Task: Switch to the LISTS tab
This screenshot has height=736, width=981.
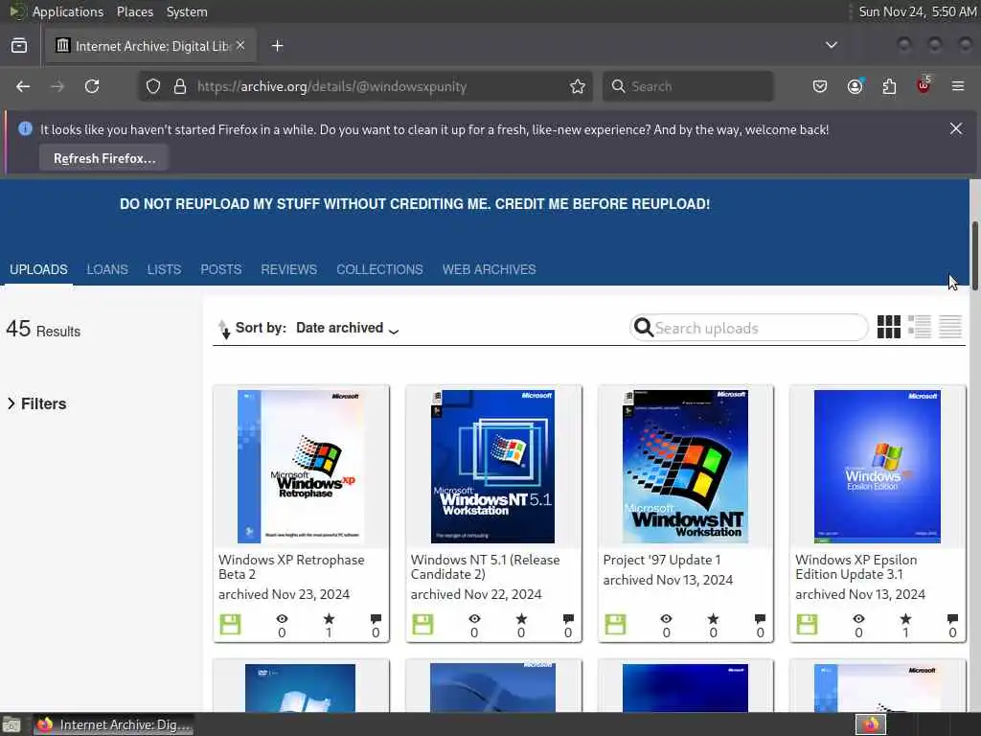Action: 165,269
